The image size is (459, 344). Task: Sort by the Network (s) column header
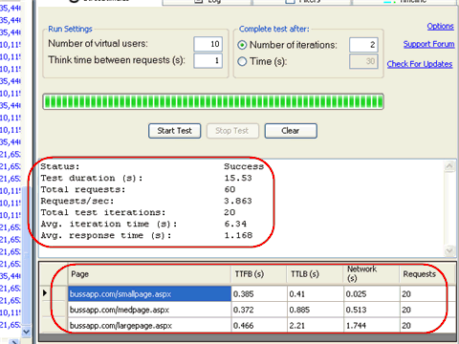(372, 274)
